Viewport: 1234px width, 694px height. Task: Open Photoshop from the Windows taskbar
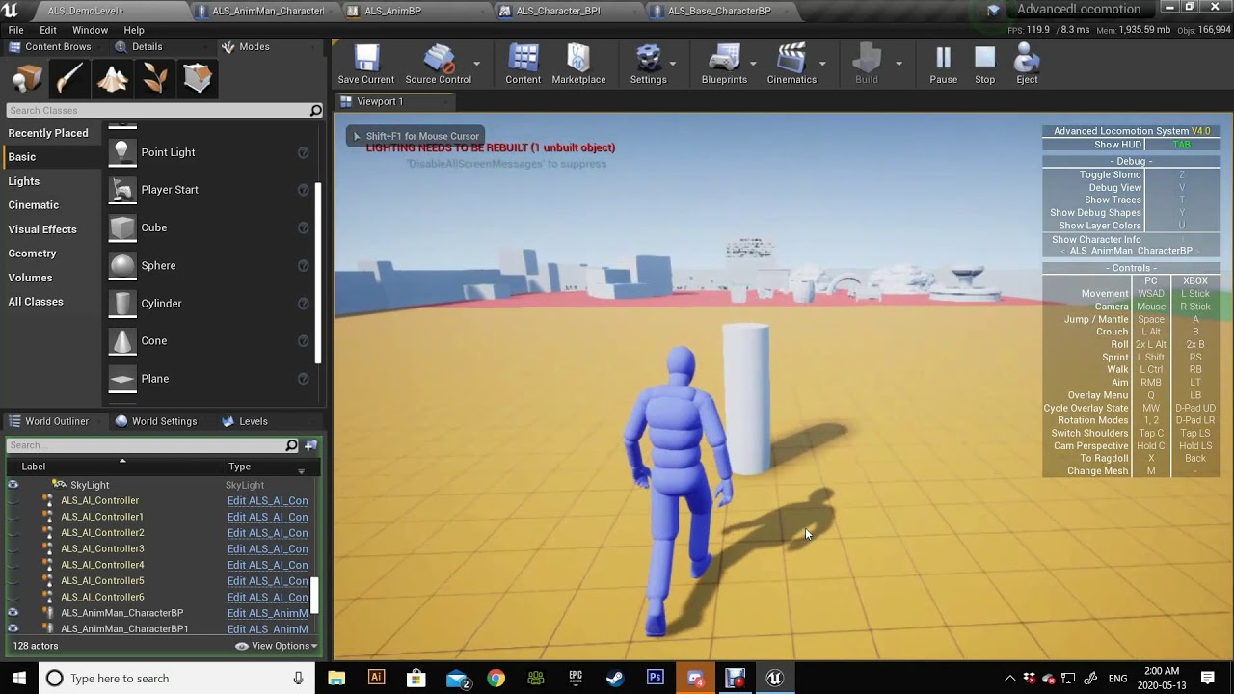(x=656, y=678)
